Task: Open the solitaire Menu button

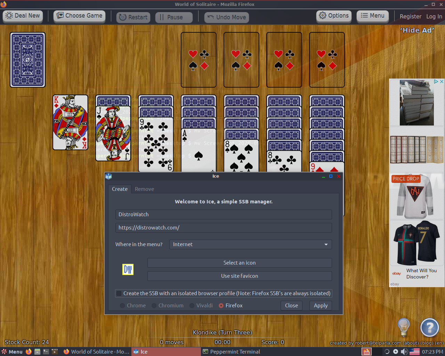Action: pyautogui.click(x=373, y=16)
